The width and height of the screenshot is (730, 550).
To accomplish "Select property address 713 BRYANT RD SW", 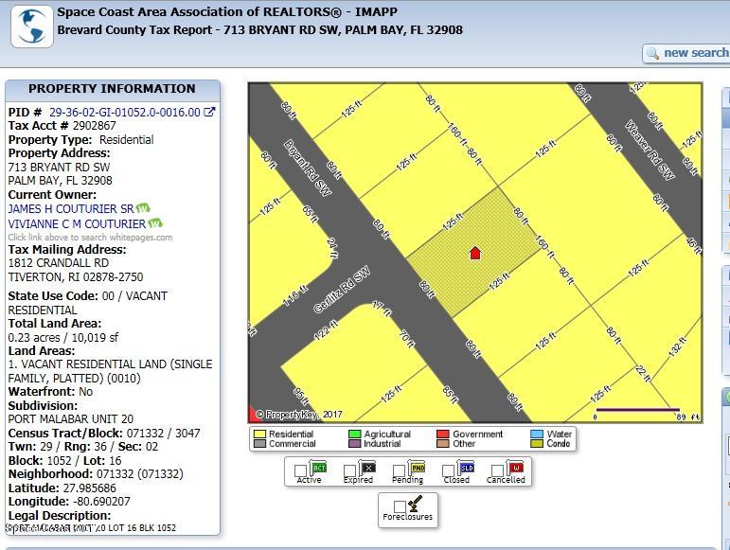I will pyautogui.click(x=59, y=168).
